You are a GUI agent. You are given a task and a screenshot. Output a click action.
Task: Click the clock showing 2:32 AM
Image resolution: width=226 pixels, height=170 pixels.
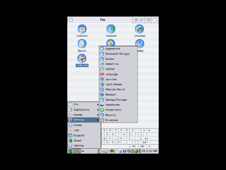click(151, 151)
